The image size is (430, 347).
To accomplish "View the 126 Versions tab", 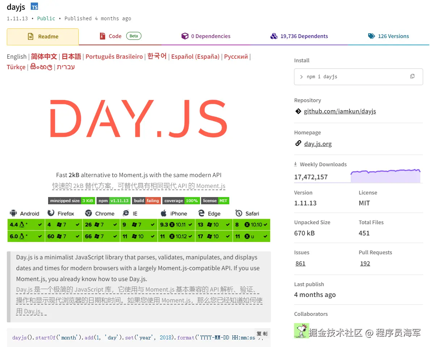I will tap(388, 36).
